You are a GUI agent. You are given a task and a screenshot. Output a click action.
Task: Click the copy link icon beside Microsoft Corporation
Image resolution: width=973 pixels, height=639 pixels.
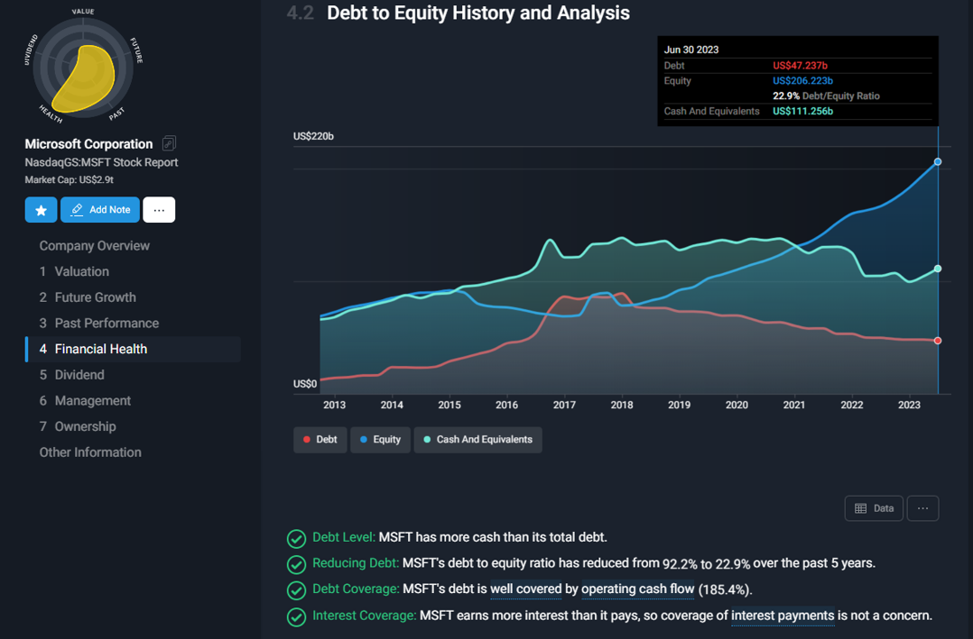click(x=169, y=143)
